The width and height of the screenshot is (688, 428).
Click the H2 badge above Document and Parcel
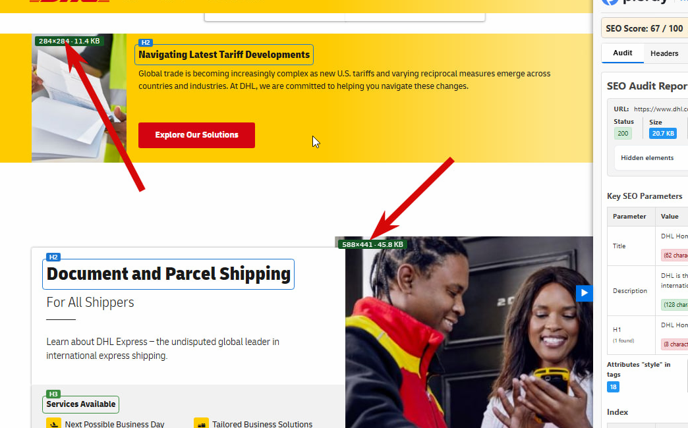coord(53,257)
